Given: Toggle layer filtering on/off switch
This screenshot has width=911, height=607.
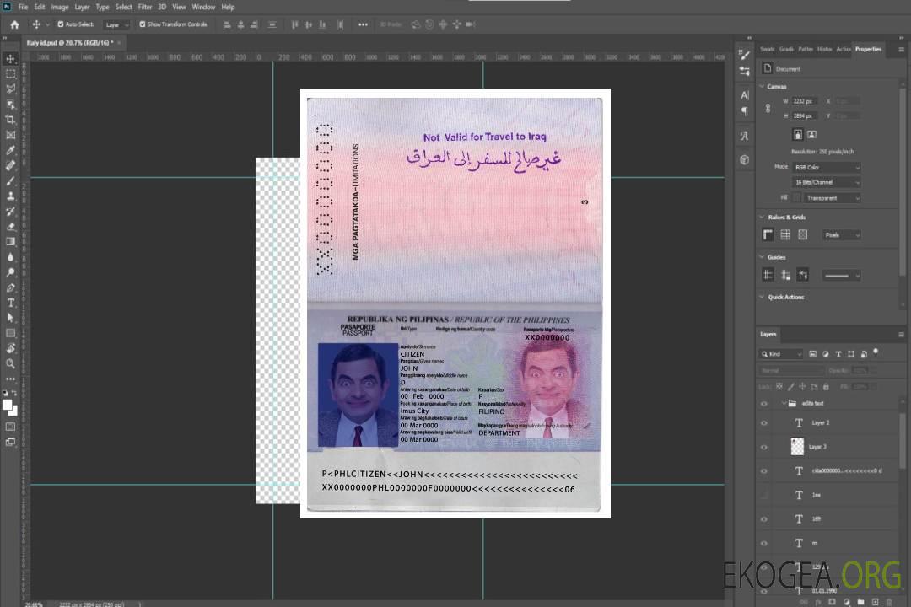Looking at the screenshot, I should pyautogui.click(x=876, y=352).
